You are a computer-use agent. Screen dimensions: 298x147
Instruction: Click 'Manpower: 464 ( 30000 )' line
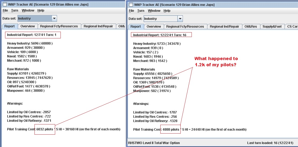coord(26,91)
